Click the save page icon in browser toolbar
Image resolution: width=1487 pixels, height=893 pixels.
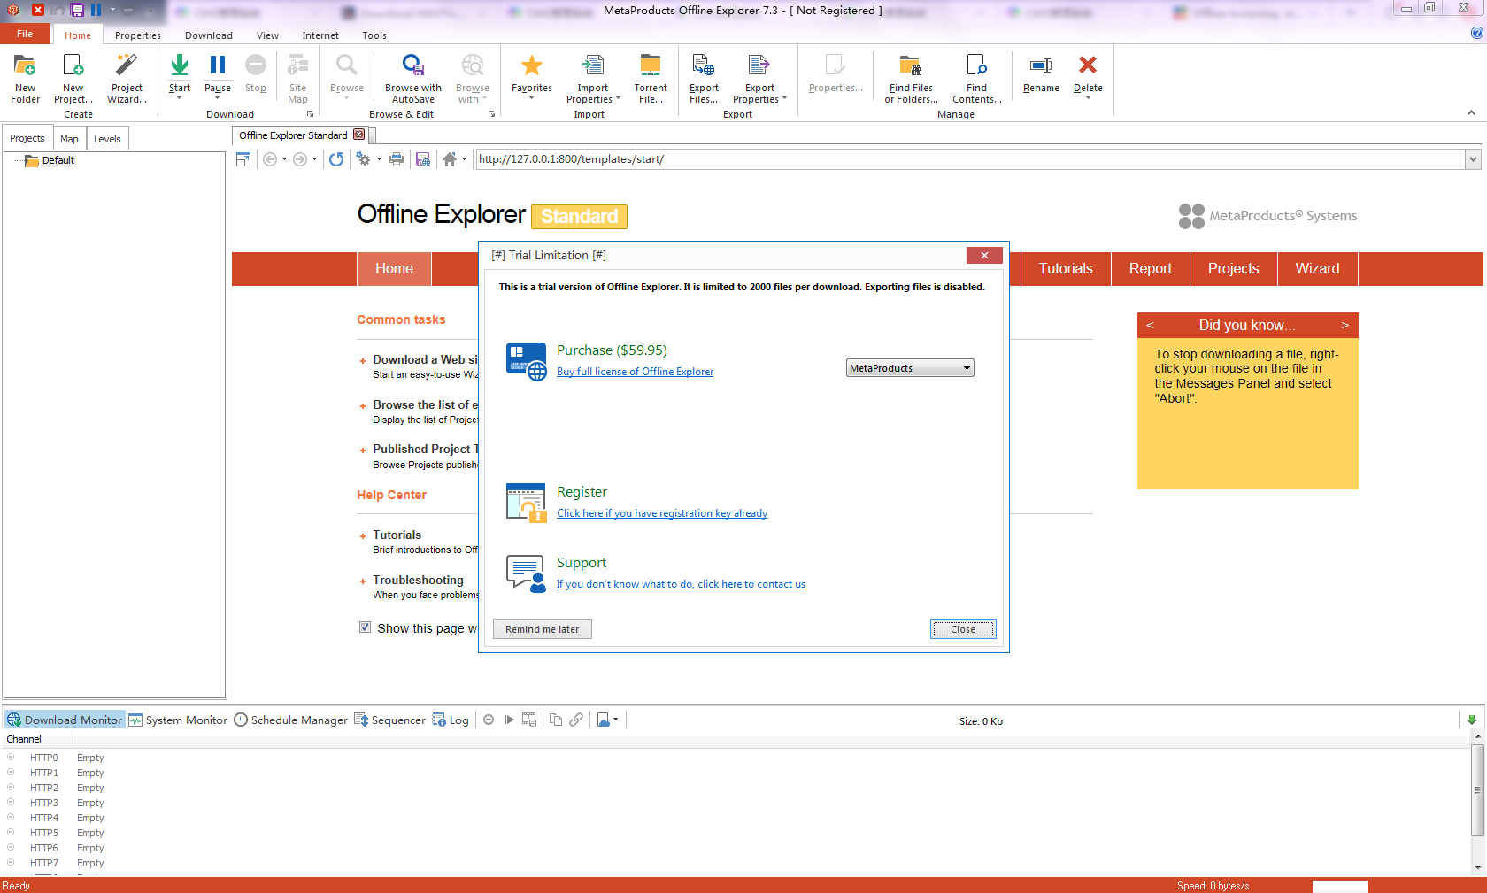(423, 159)
